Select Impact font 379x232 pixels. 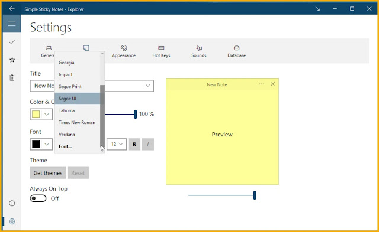click(78, 75)
